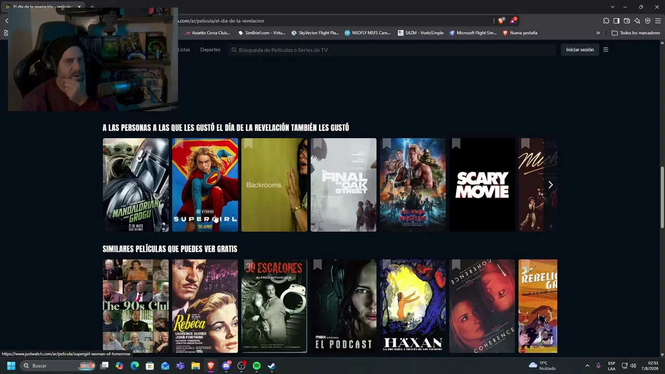Switch to Brave browser in the taskbar
The height and width of the screenshot is (374, 665).
click(211, 366)
